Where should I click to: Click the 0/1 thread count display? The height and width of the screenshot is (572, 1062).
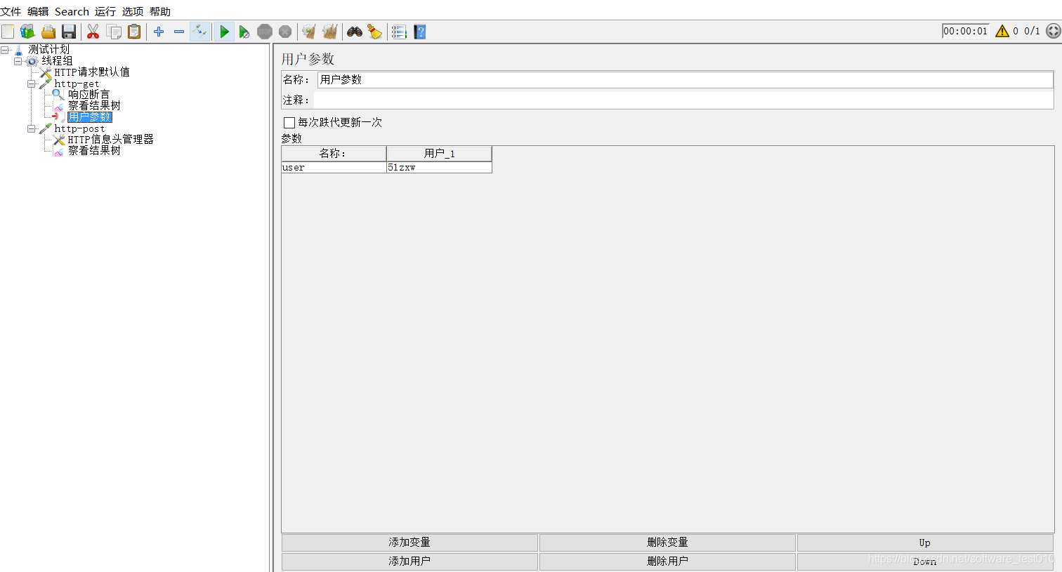click(1032, 31)
